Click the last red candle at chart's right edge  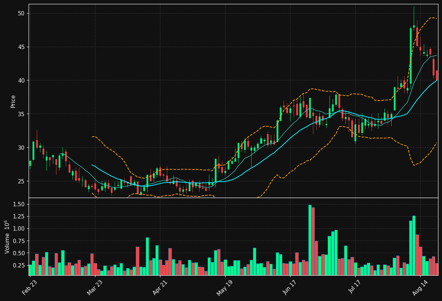(437, 75)
